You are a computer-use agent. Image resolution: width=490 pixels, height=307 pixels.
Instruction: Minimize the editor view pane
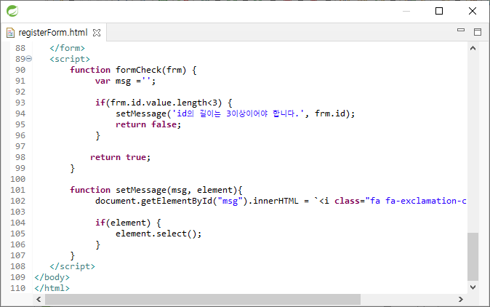click(461, 30)
